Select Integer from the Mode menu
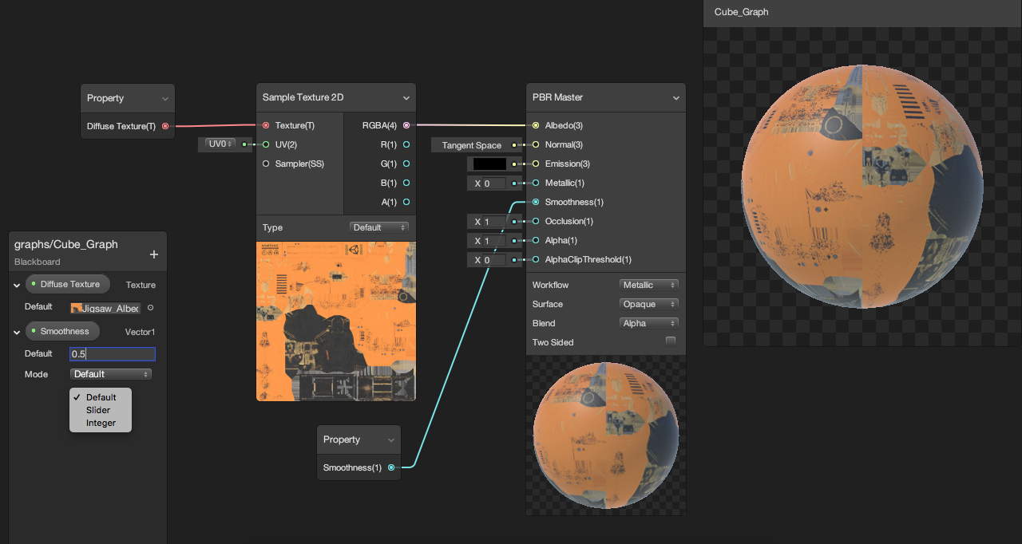The image size is (1022, 544). click(101, 423)
